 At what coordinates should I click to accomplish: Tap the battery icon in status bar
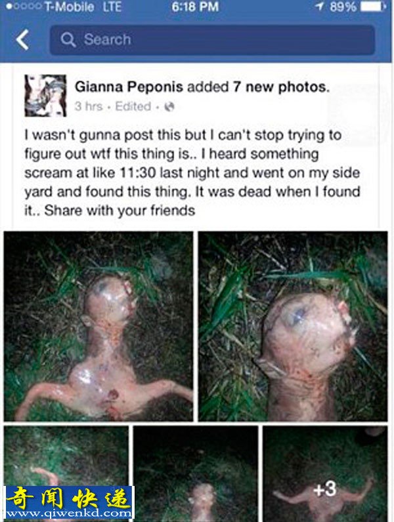click(x=373, y=7)
